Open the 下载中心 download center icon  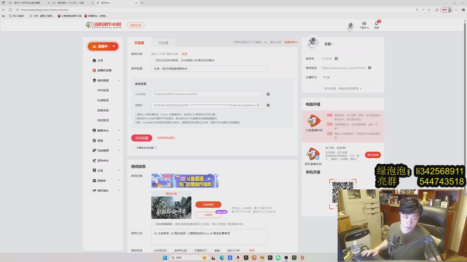pyautogui.click(x=364, y=25)
